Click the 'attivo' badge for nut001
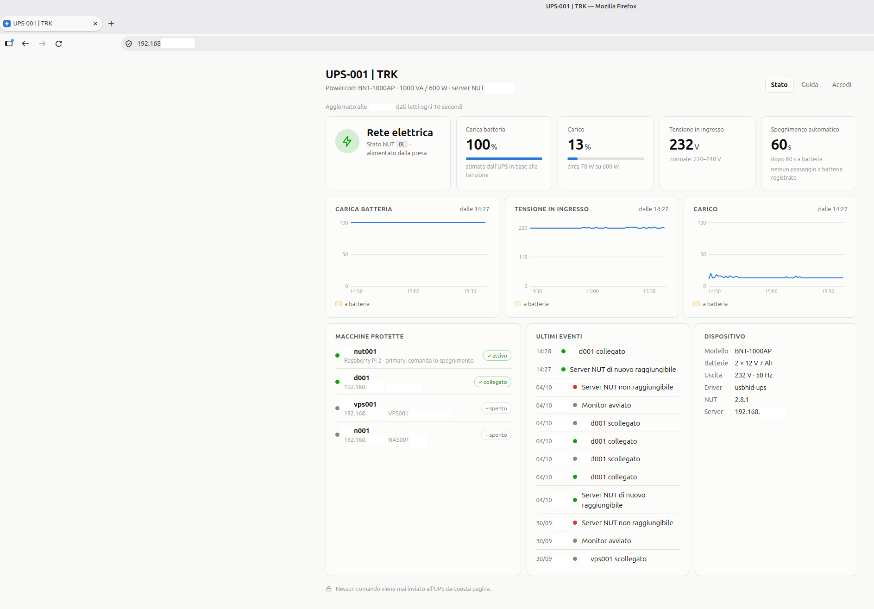 pyautogui.click(x=497, y=356)
